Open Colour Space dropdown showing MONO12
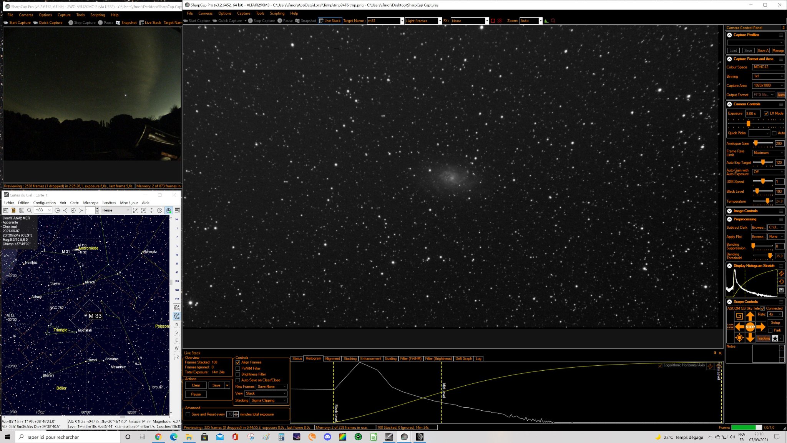The height and width of the screenshot is (443, 787). (768, 67)
